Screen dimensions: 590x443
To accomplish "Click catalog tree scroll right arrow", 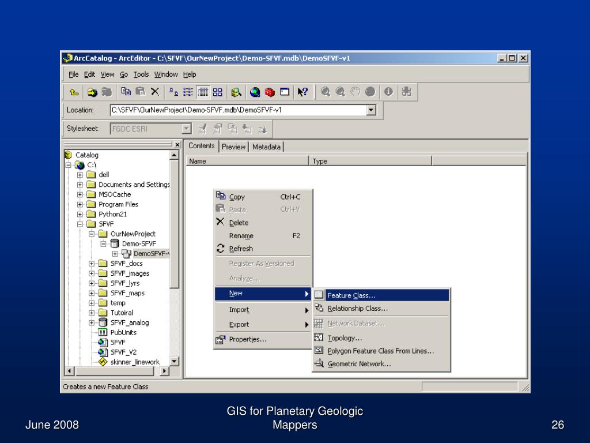I will pos(164,371).
